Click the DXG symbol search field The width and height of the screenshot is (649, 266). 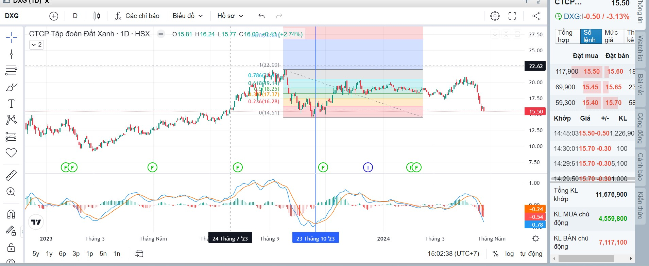(12, 16)
